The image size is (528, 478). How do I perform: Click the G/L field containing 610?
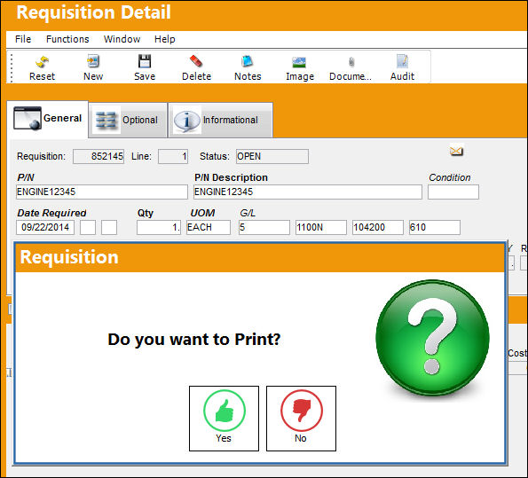click(x=435, y=227)
